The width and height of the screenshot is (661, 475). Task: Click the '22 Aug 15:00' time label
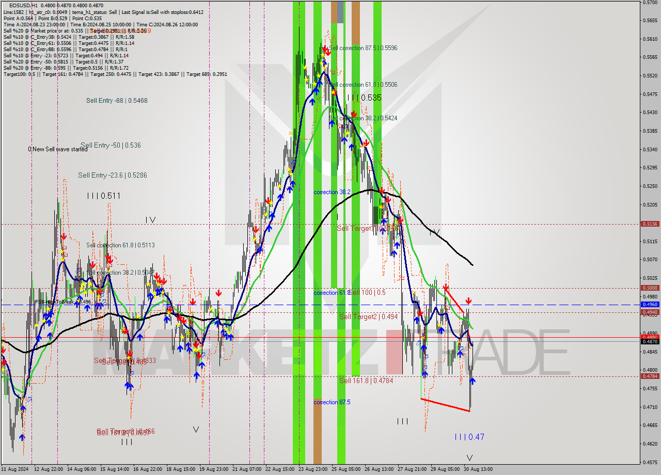coord(280,469)
